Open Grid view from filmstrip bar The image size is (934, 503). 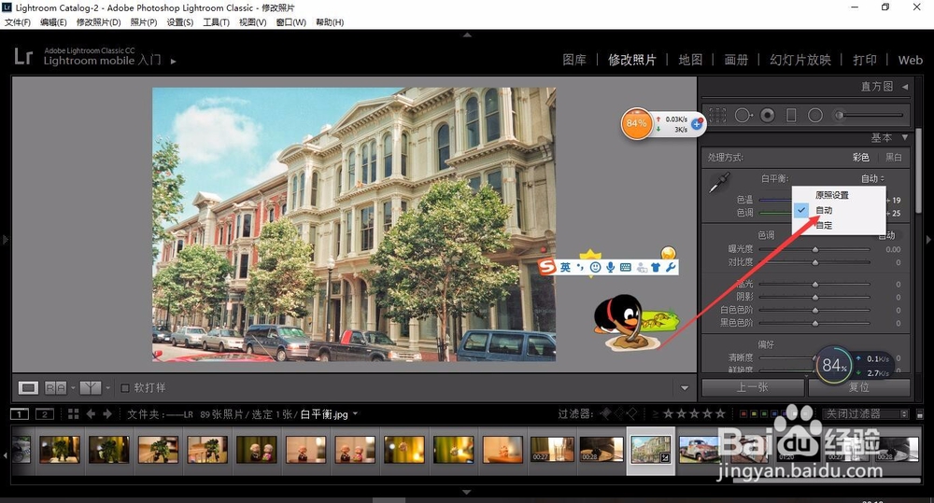[73, 413]
